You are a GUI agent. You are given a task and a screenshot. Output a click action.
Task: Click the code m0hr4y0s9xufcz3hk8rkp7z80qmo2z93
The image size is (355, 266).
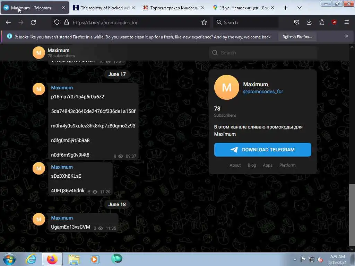pyautogui.click(x=93, y=126)
